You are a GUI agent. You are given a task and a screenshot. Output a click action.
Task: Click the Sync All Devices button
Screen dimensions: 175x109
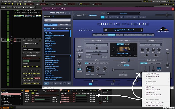[x=27, y=73]
